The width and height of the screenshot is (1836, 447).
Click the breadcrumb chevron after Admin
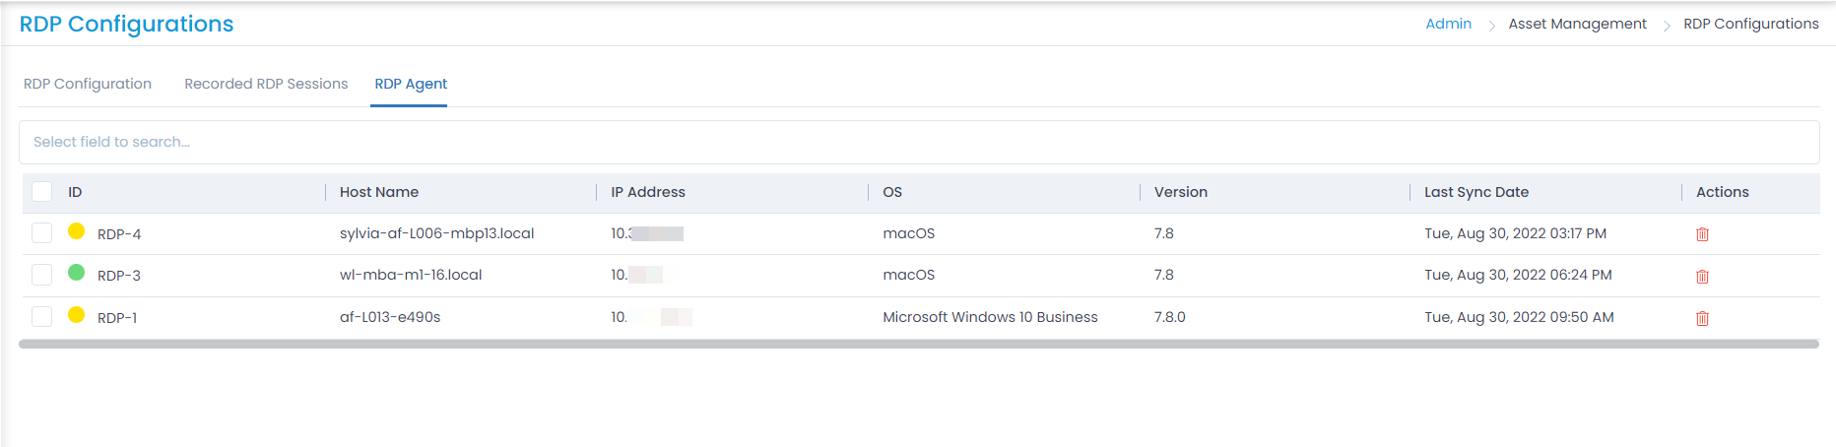(x=1491, y=26)
